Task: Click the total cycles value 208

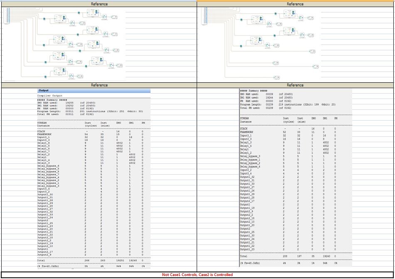Action: pos(285,256)
